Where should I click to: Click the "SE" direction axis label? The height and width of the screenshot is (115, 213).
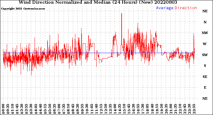(x=205, y=77)
